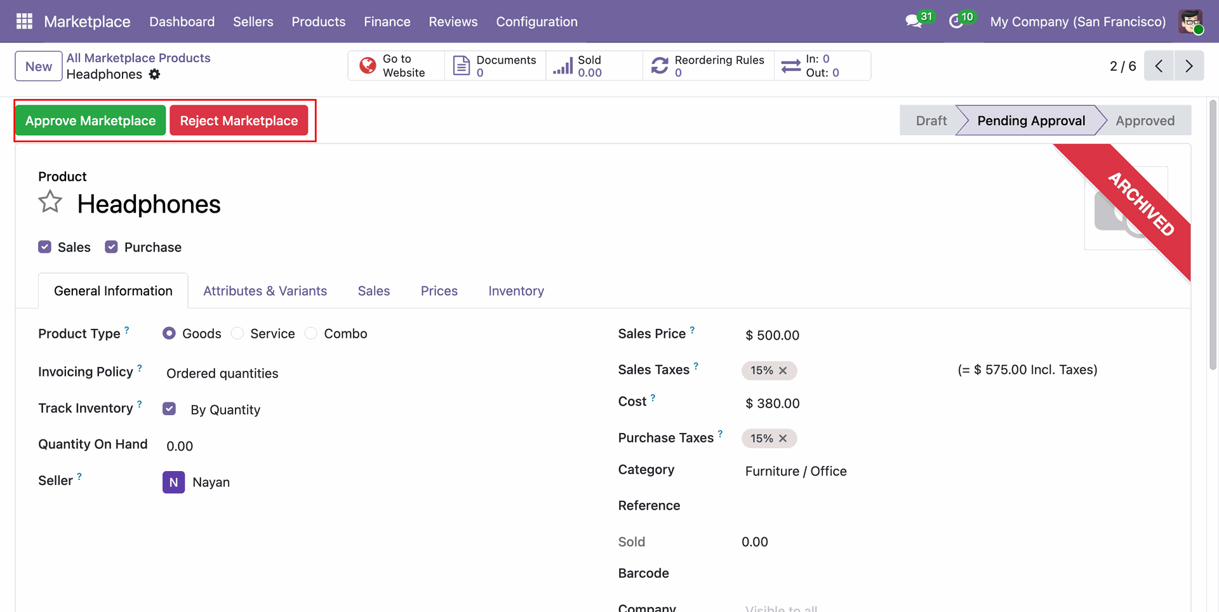Image resolution: width=1219 pixels, height=612 pixels.
Task: Click the Draft status stage
Action: 931,121
